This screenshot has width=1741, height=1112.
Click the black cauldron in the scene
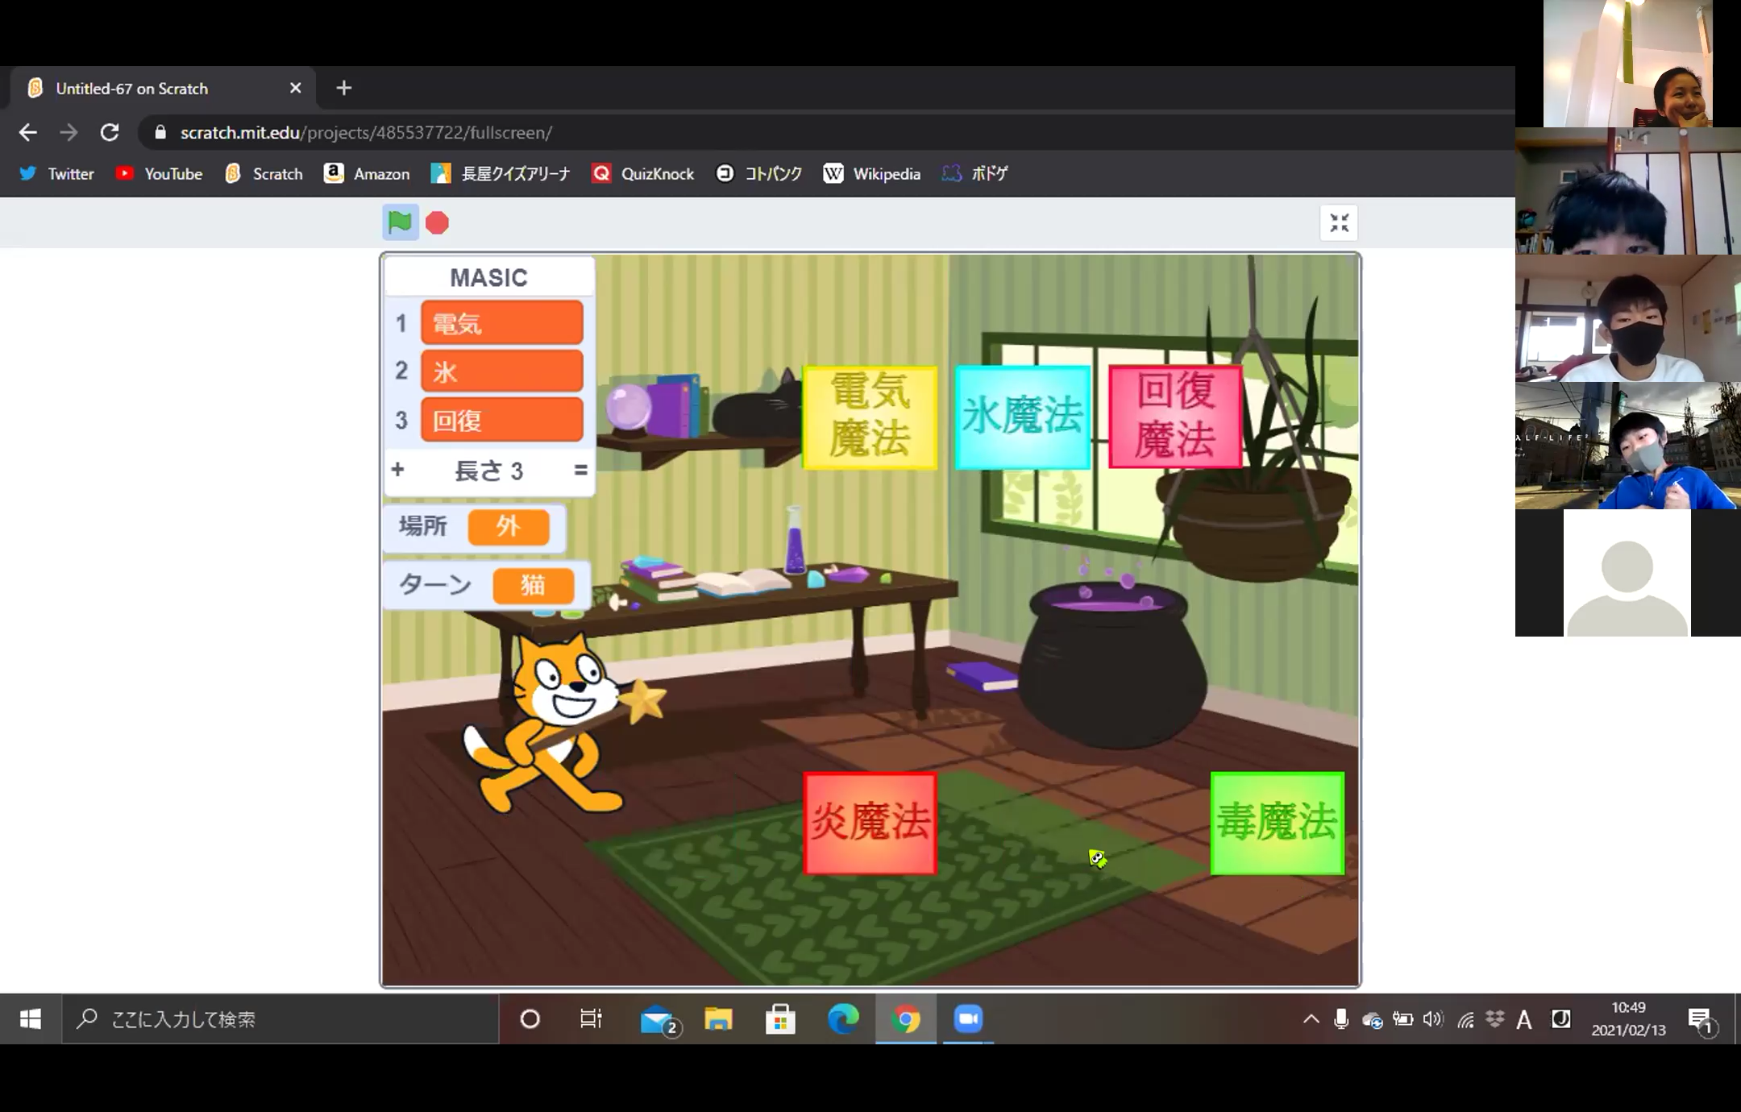click(x=1112, y=665)
